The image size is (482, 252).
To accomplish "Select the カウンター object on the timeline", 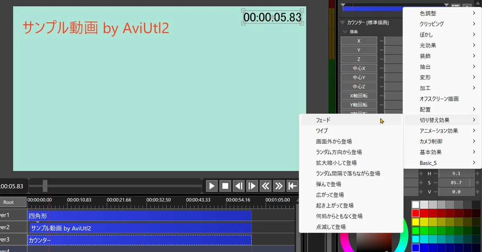I will click(139, 240).
